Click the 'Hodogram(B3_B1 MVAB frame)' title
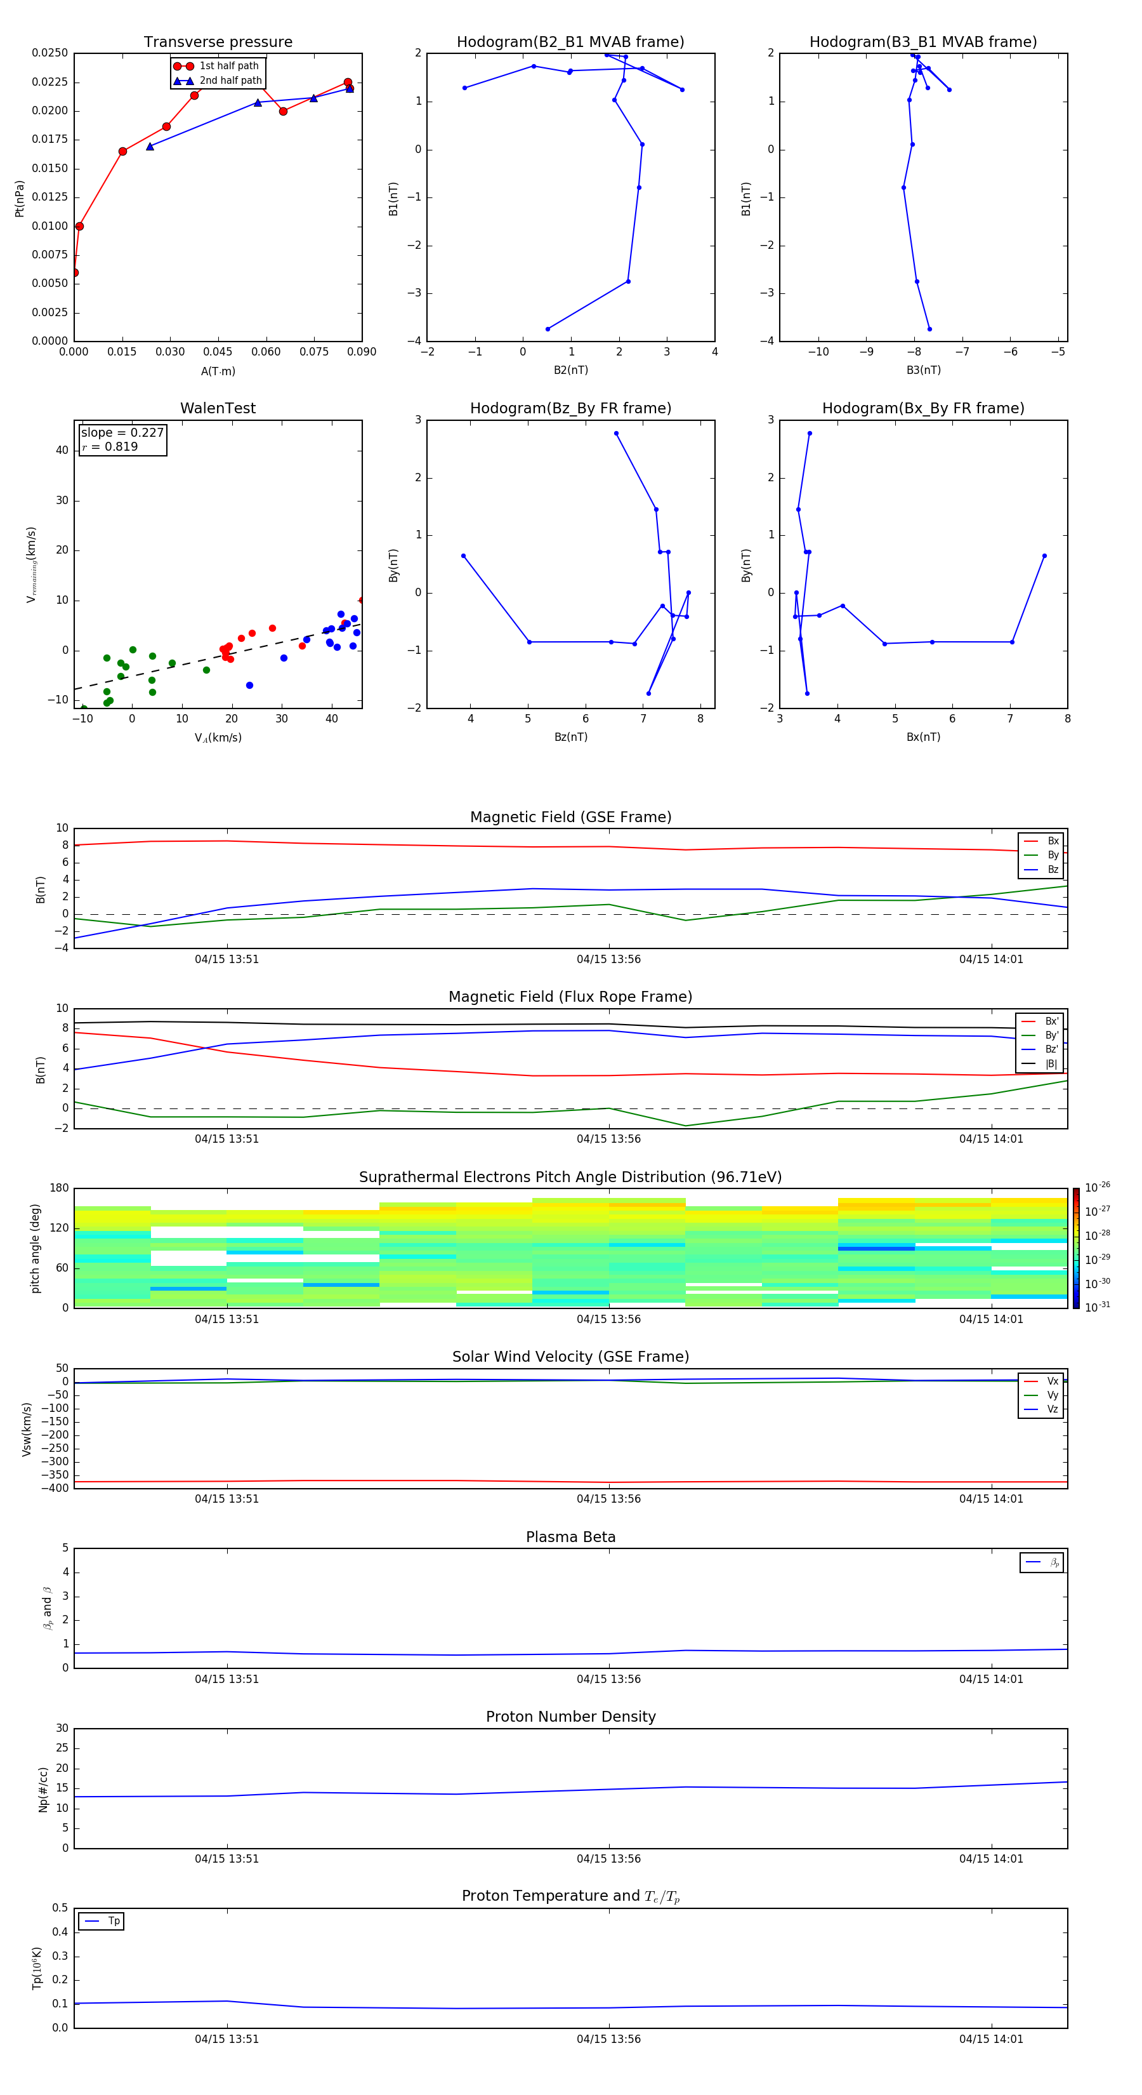Image resolution: width=1142 pixels, height=2095 pixels. (923, 43)
